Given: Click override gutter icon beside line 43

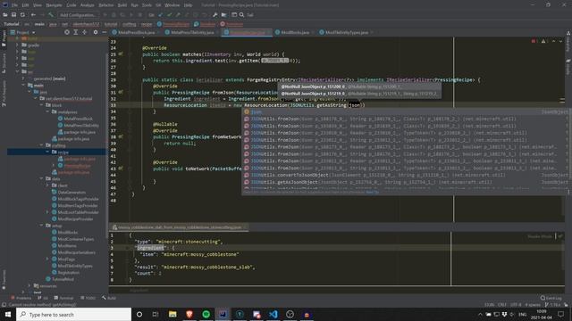Looking at the screenshot, I should pos(121,169).
